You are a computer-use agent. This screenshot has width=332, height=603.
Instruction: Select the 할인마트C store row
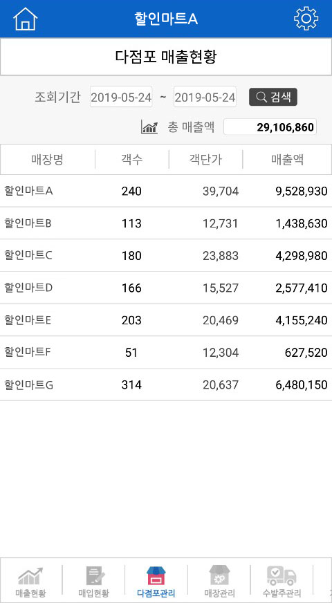pos(166,256)
